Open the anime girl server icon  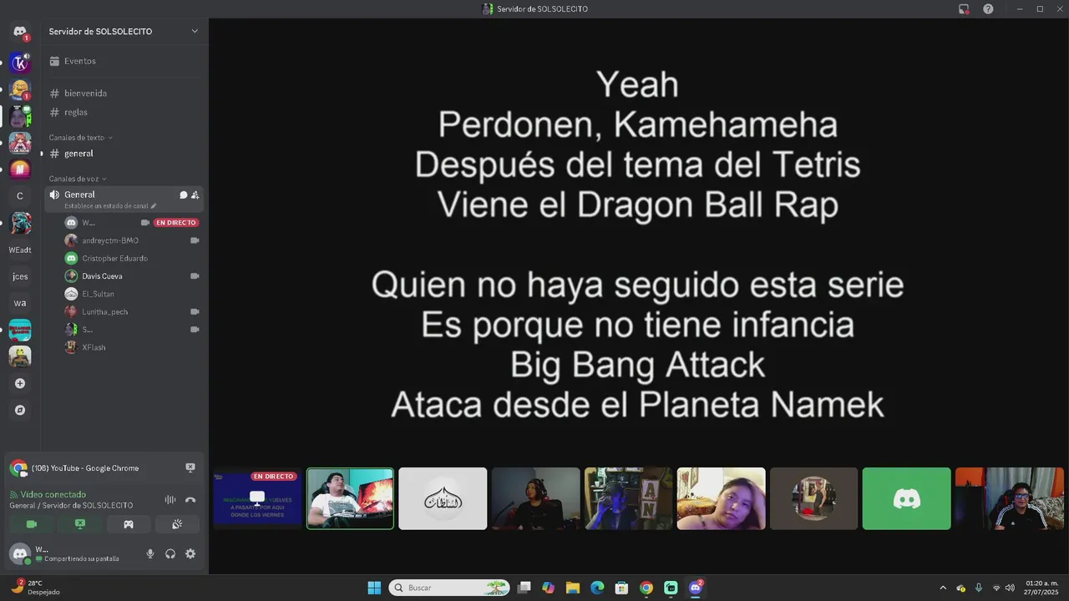(x=20, y=142)
